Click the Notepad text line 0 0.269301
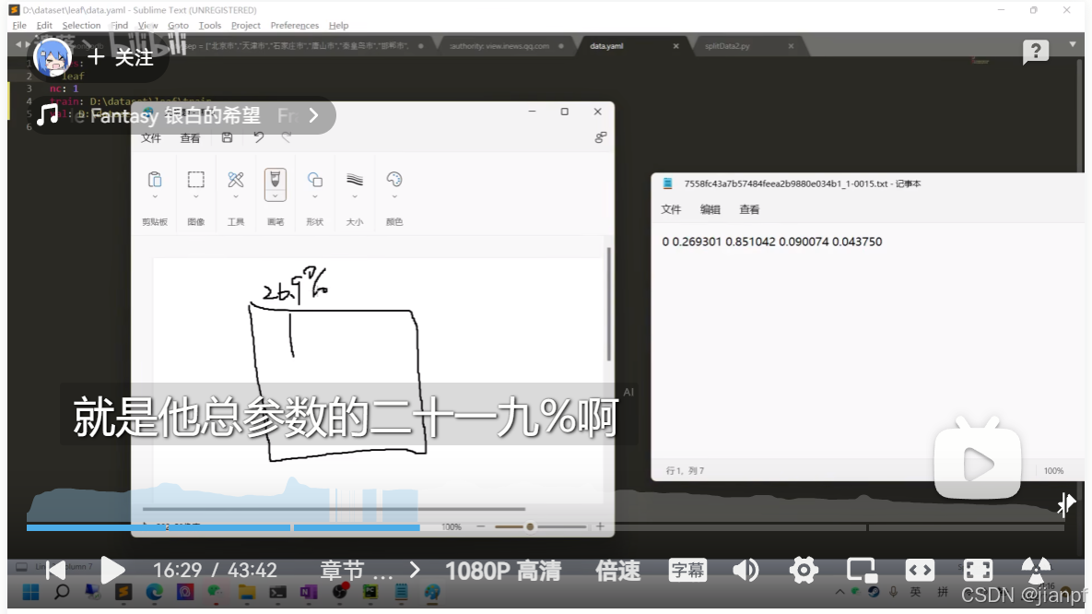 click(771, 242)
